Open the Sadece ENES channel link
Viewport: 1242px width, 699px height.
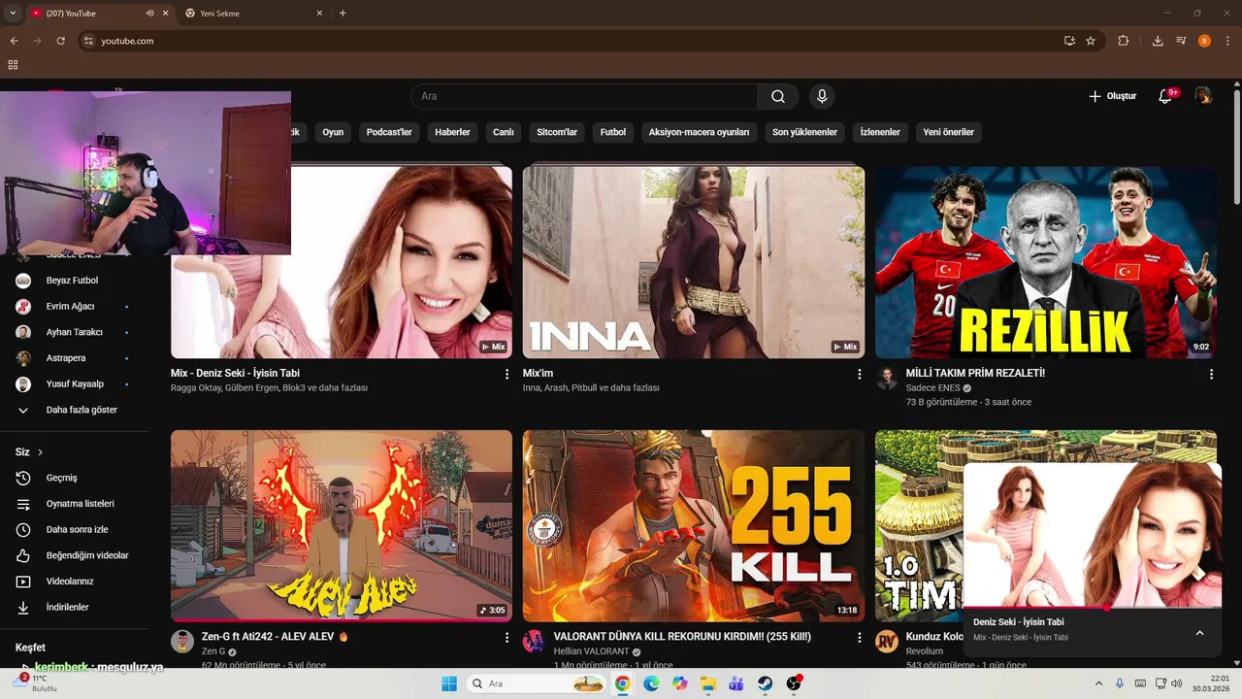click(x=932, y=388)
